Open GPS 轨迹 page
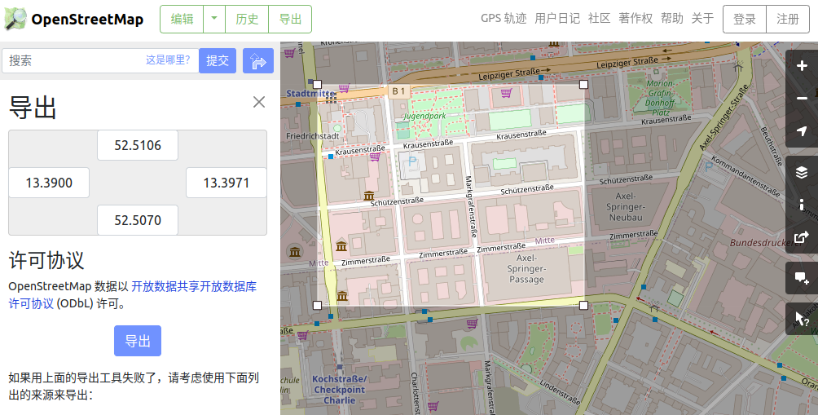The height and width of the screenshot is (415, 818). [x=504, y=18]
